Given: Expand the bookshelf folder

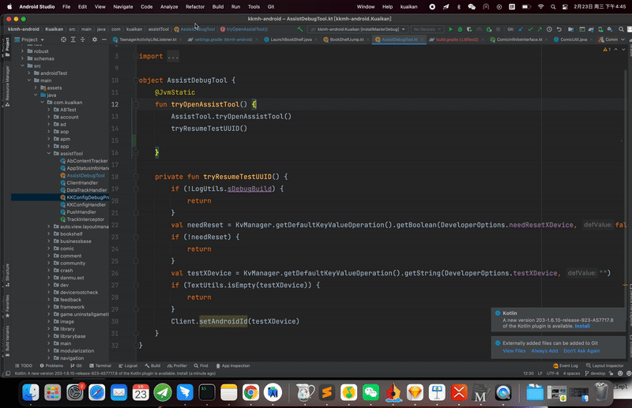Looking at the screenshot, I should 49,234.
